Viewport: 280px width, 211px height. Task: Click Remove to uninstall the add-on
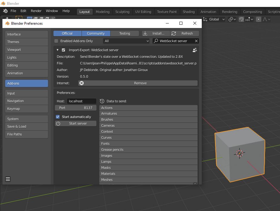pyautogui.click(x=138, y=83)
